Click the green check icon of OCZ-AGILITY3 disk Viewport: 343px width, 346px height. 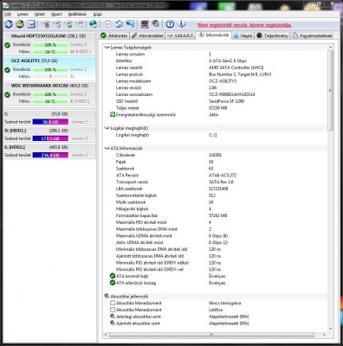click(8, 70)
